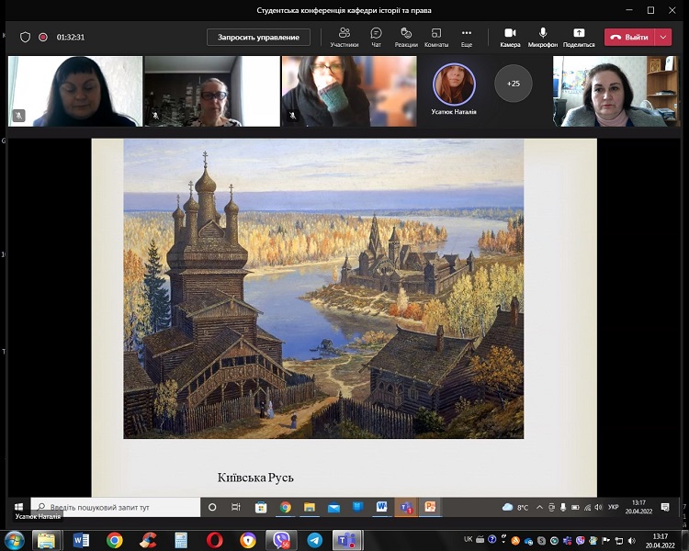Open Комнаты breakout rooms

(435, 38)
